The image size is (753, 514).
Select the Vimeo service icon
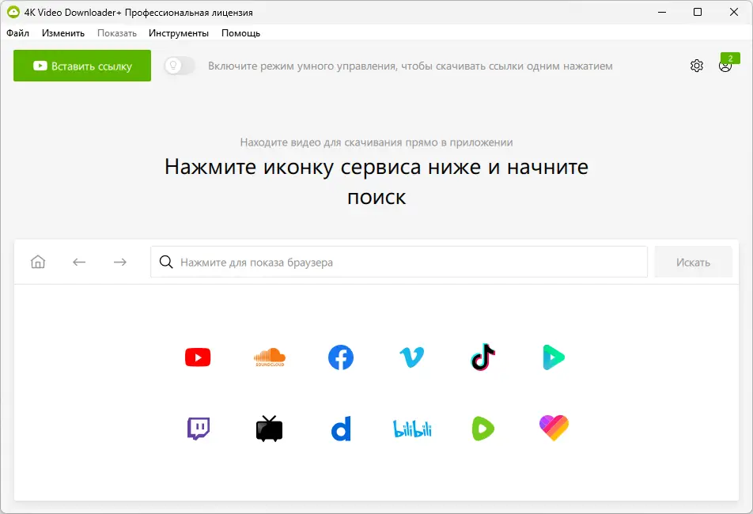pyautogui.click(x=411, y=357)
